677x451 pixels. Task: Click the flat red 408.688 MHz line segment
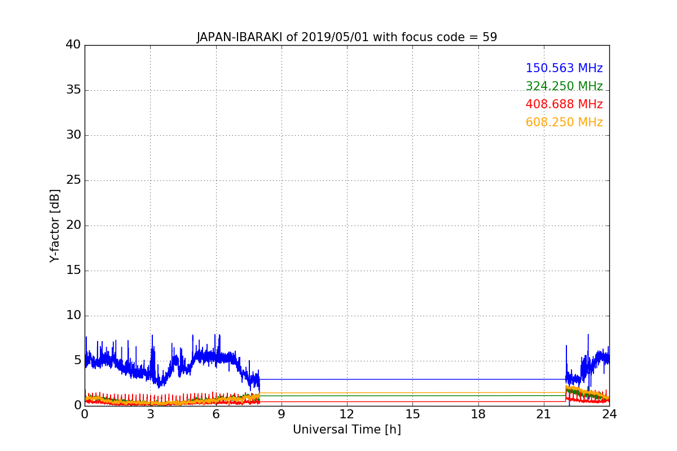(412, 401)
